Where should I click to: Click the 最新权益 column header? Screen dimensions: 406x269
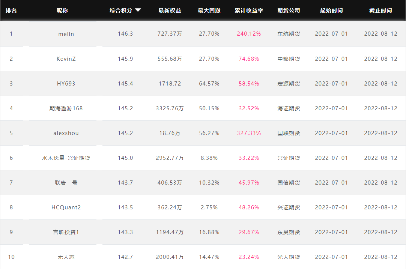170,11
